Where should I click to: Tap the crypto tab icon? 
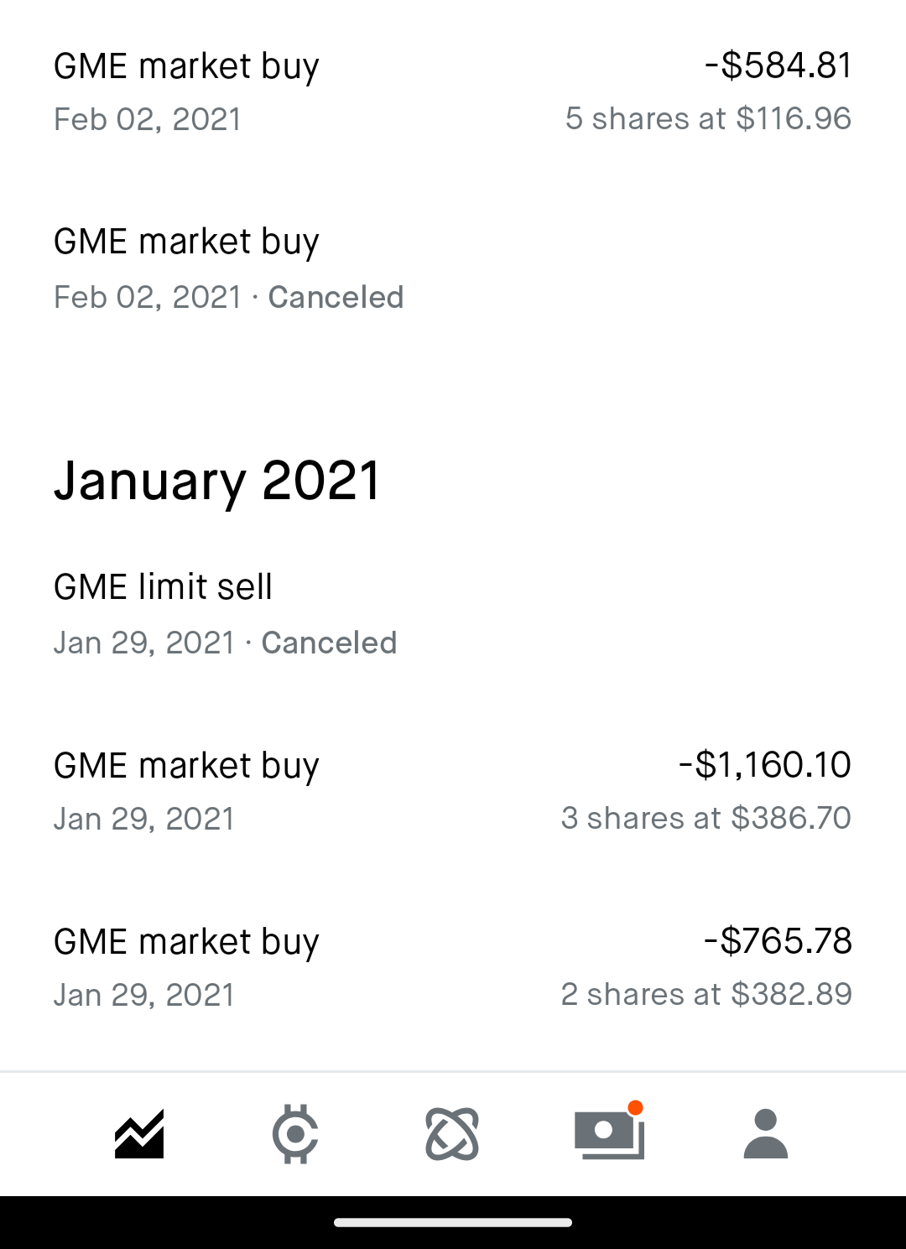(x=295, y=1134)
